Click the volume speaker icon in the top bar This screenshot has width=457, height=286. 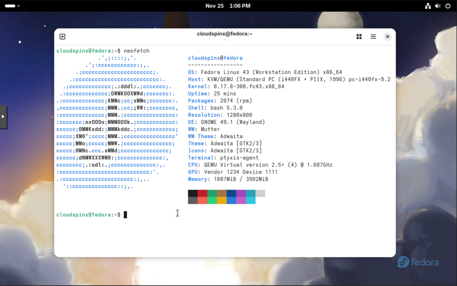[437, 6]
